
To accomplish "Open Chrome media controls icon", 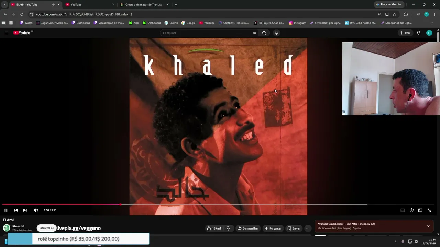I will pos(418,14).
